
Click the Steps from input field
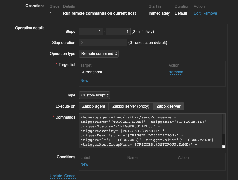pos(91,32)
